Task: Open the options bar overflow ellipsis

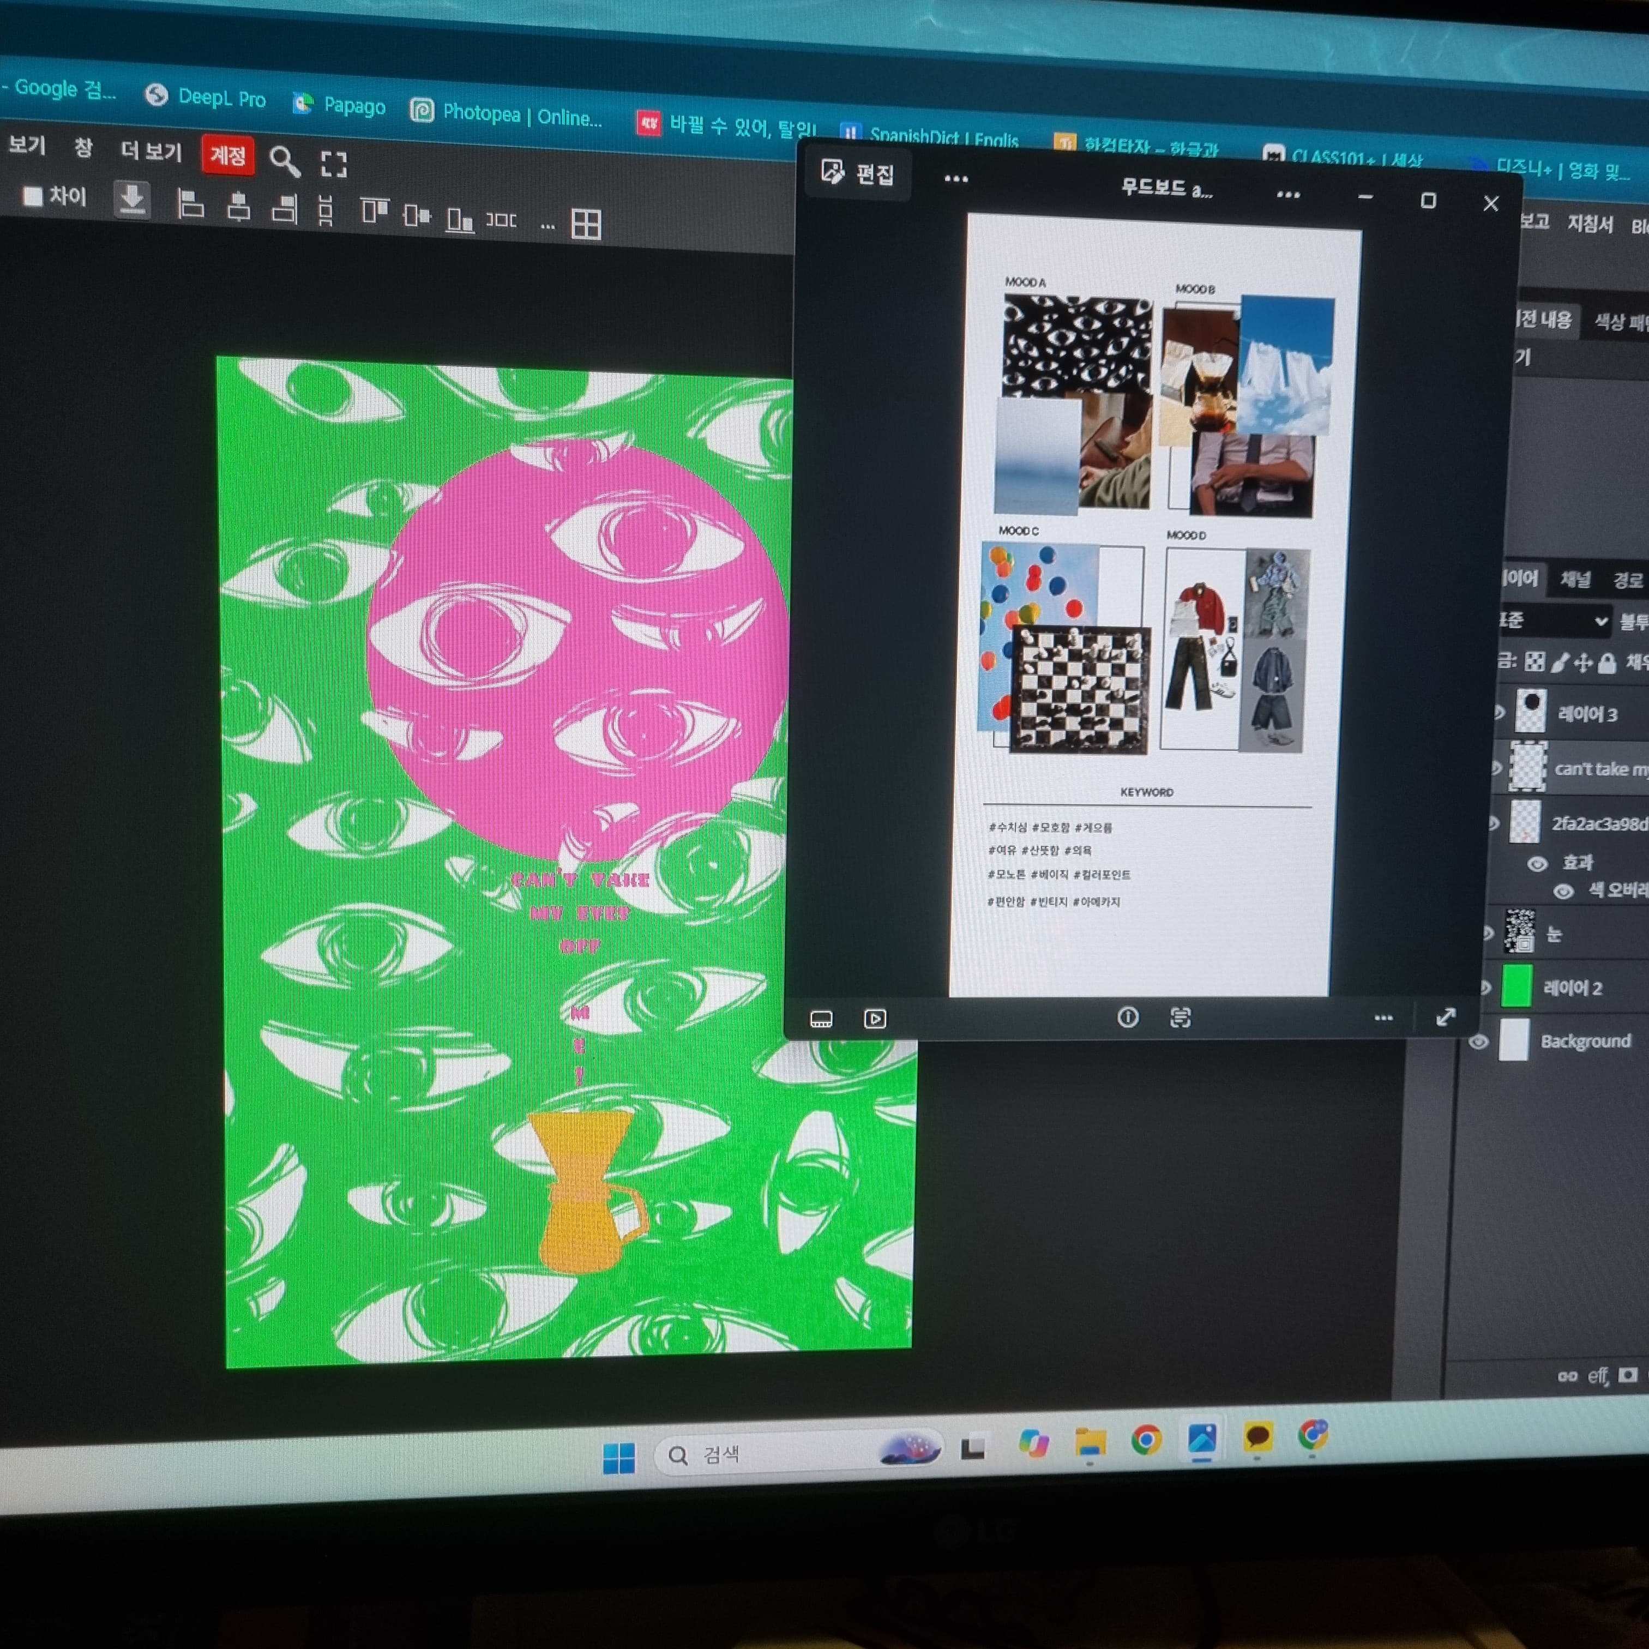Action: 548,226
